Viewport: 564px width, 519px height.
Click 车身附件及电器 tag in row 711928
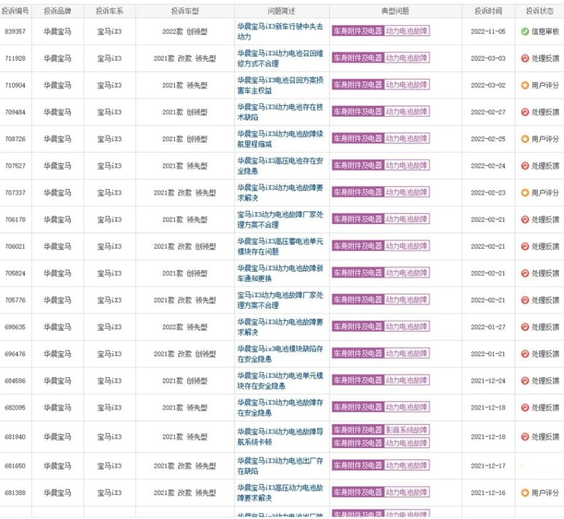click(358, 58)
